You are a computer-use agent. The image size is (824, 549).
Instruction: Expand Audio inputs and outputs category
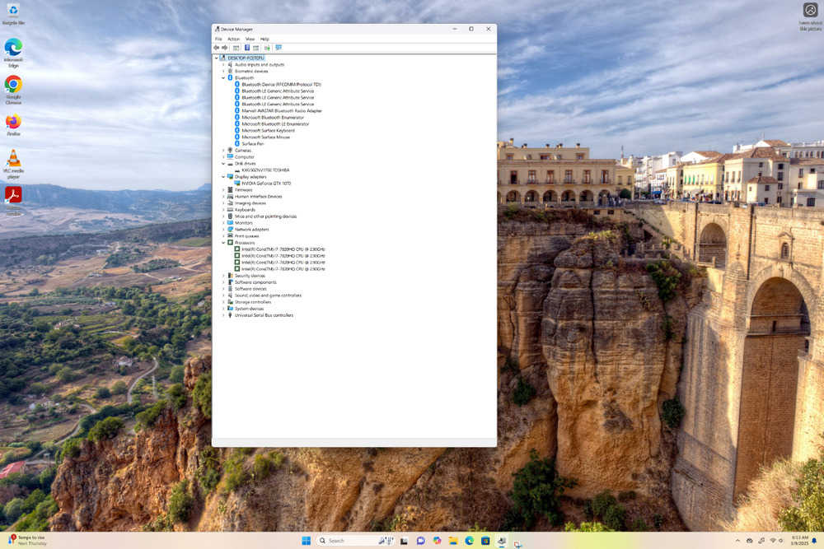(223, 64)
